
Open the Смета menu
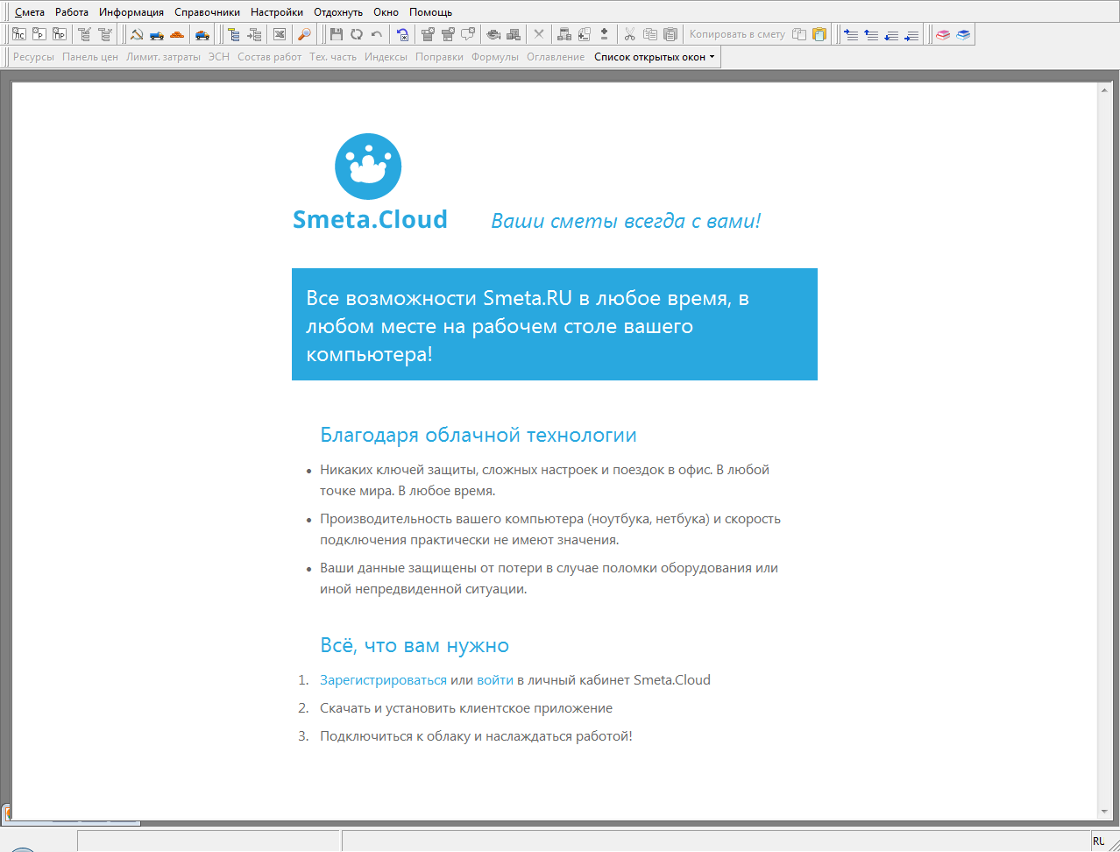pyautogui.click(x=30, y=12)
